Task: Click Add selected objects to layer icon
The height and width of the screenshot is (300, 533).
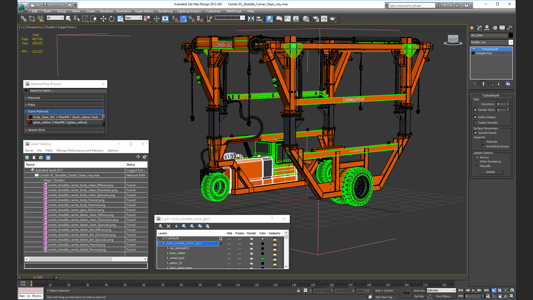Action: point(176,226)
